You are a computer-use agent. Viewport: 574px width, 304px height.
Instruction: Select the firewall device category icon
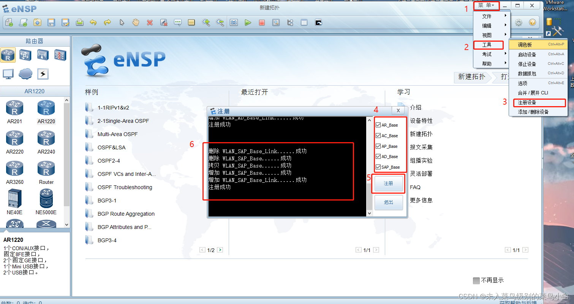click(60, 55)
